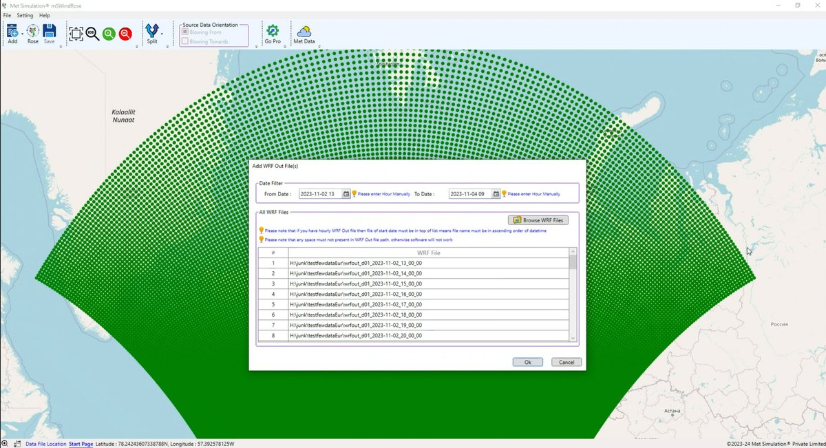Open the Start Page tab link
826x448 pixels.
(81, 444)
